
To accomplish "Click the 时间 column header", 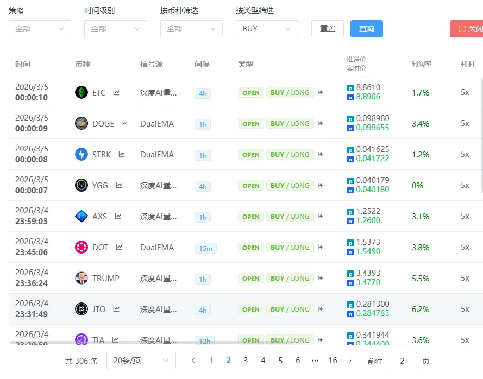I will click(x=23, y=64).
